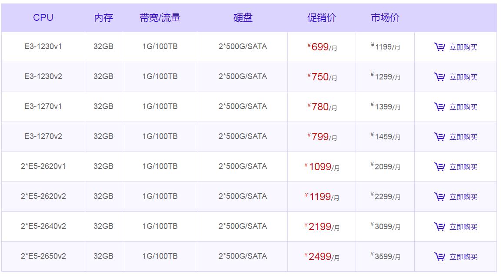Click the 市场价 column header
503x277 pixels.
[x=385, y=18]
